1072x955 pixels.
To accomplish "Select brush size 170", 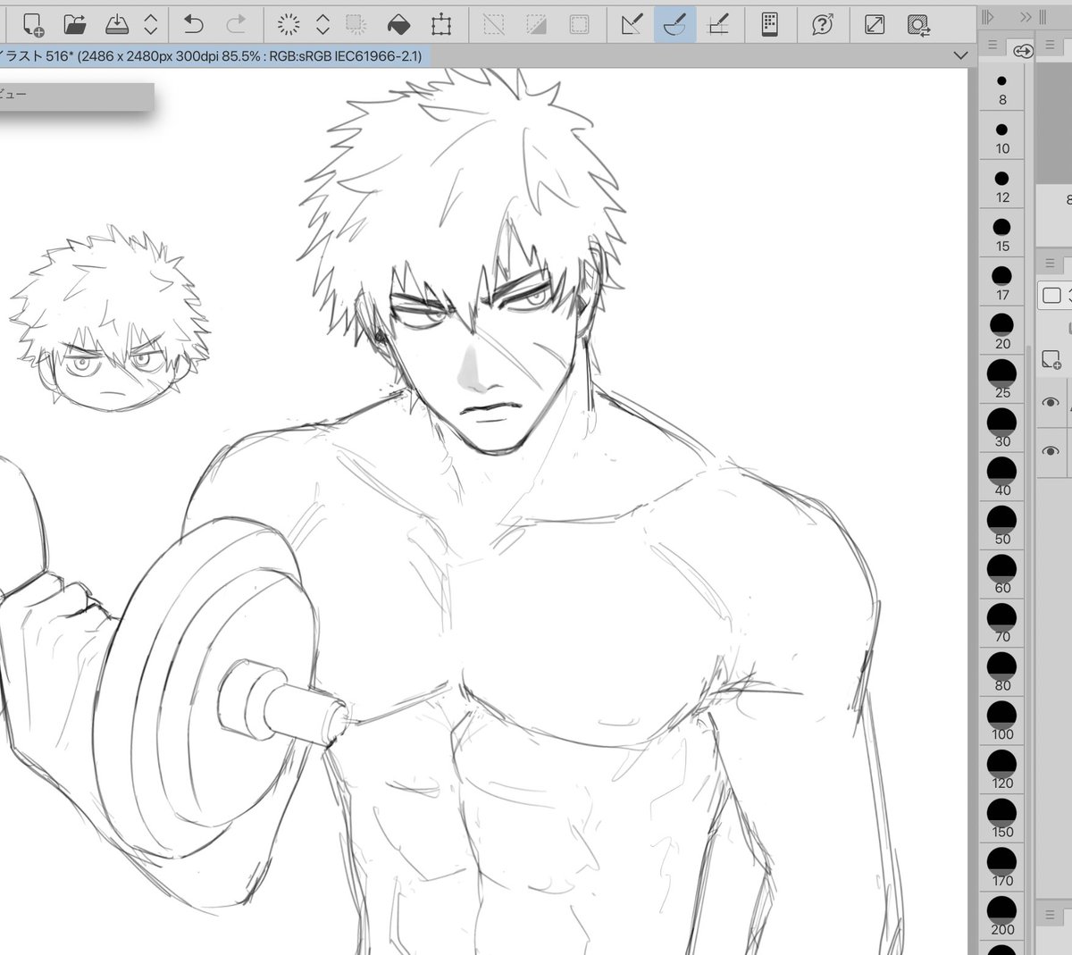I will (x=1002, y=868).
